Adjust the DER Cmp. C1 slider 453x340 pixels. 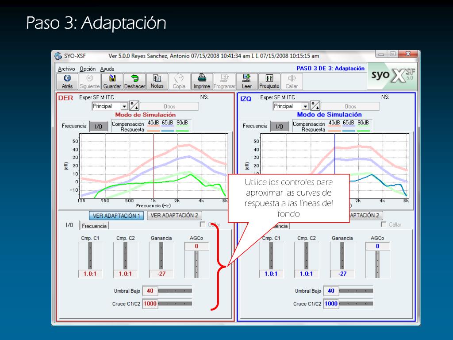90,256
